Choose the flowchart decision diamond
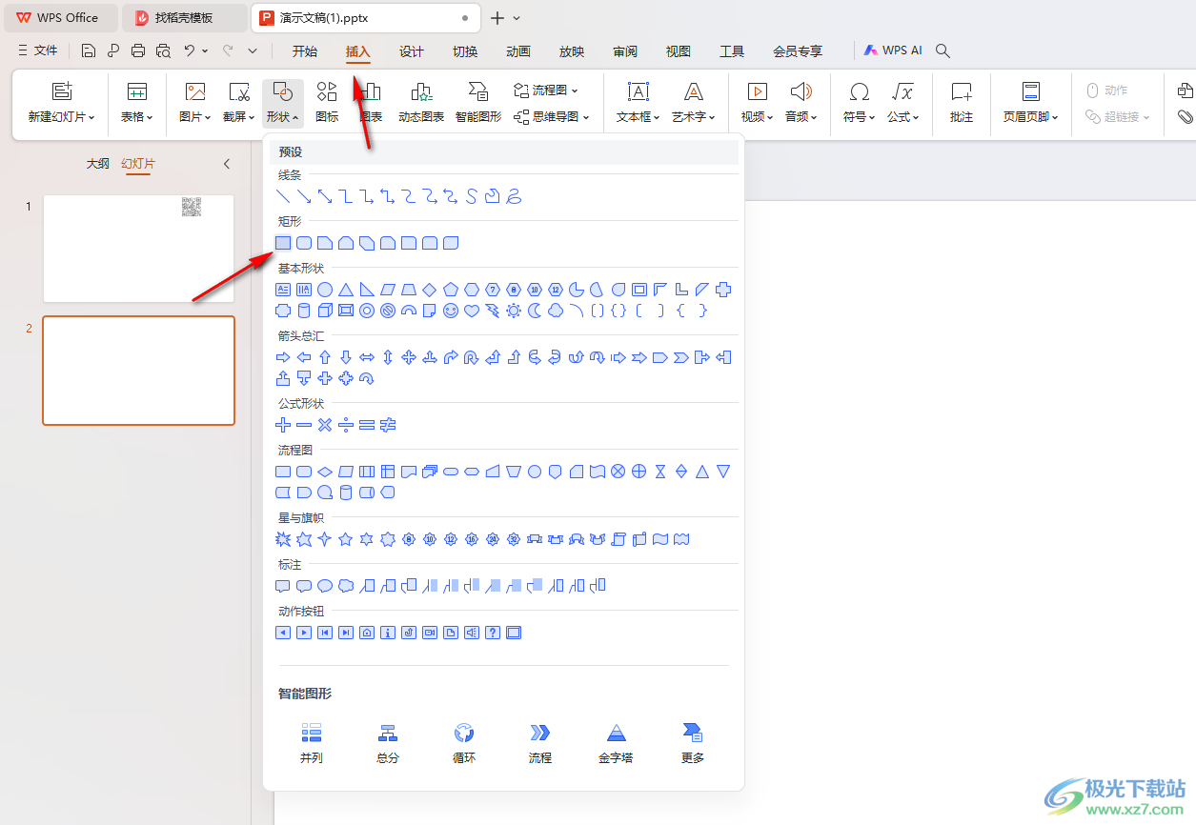1196x825 pixels. tap(325, 472)
